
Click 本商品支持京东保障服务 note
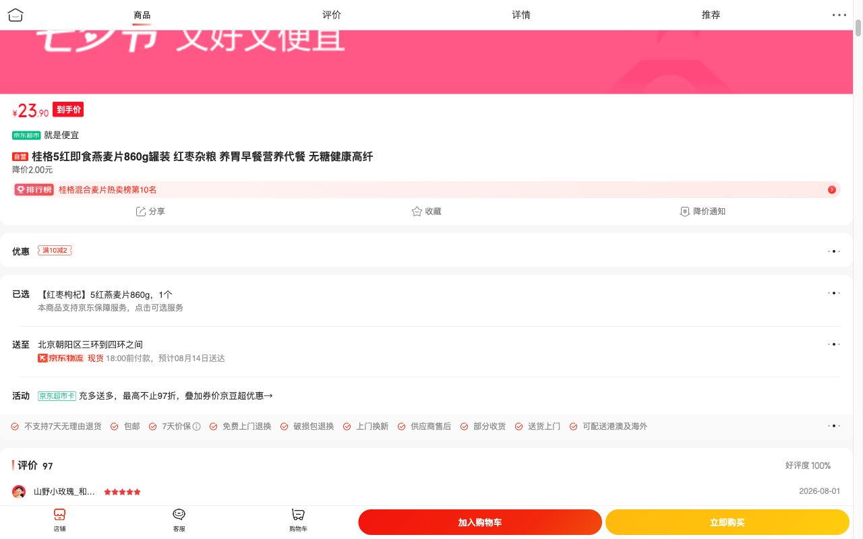(x=111, y=308)
